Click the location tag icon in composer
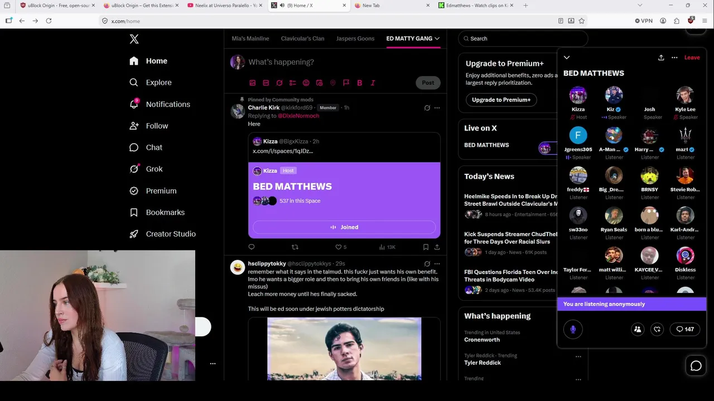This screenshot has height=401, width=714. click(332, 83)
